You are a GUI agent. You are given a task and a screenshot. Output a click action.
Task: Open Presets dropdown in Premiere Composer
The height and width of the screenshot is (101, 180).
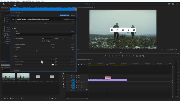pyautogui.click(x=66, y=19)
